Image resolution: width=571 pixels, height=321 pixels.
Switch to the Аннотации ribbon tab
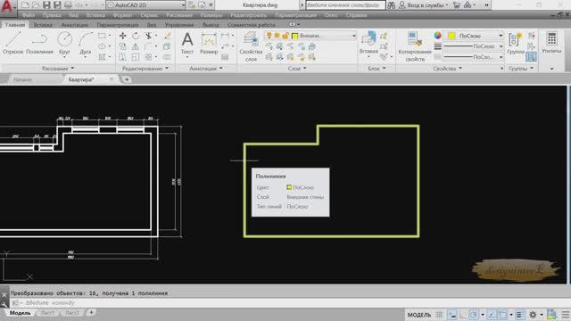75,25
